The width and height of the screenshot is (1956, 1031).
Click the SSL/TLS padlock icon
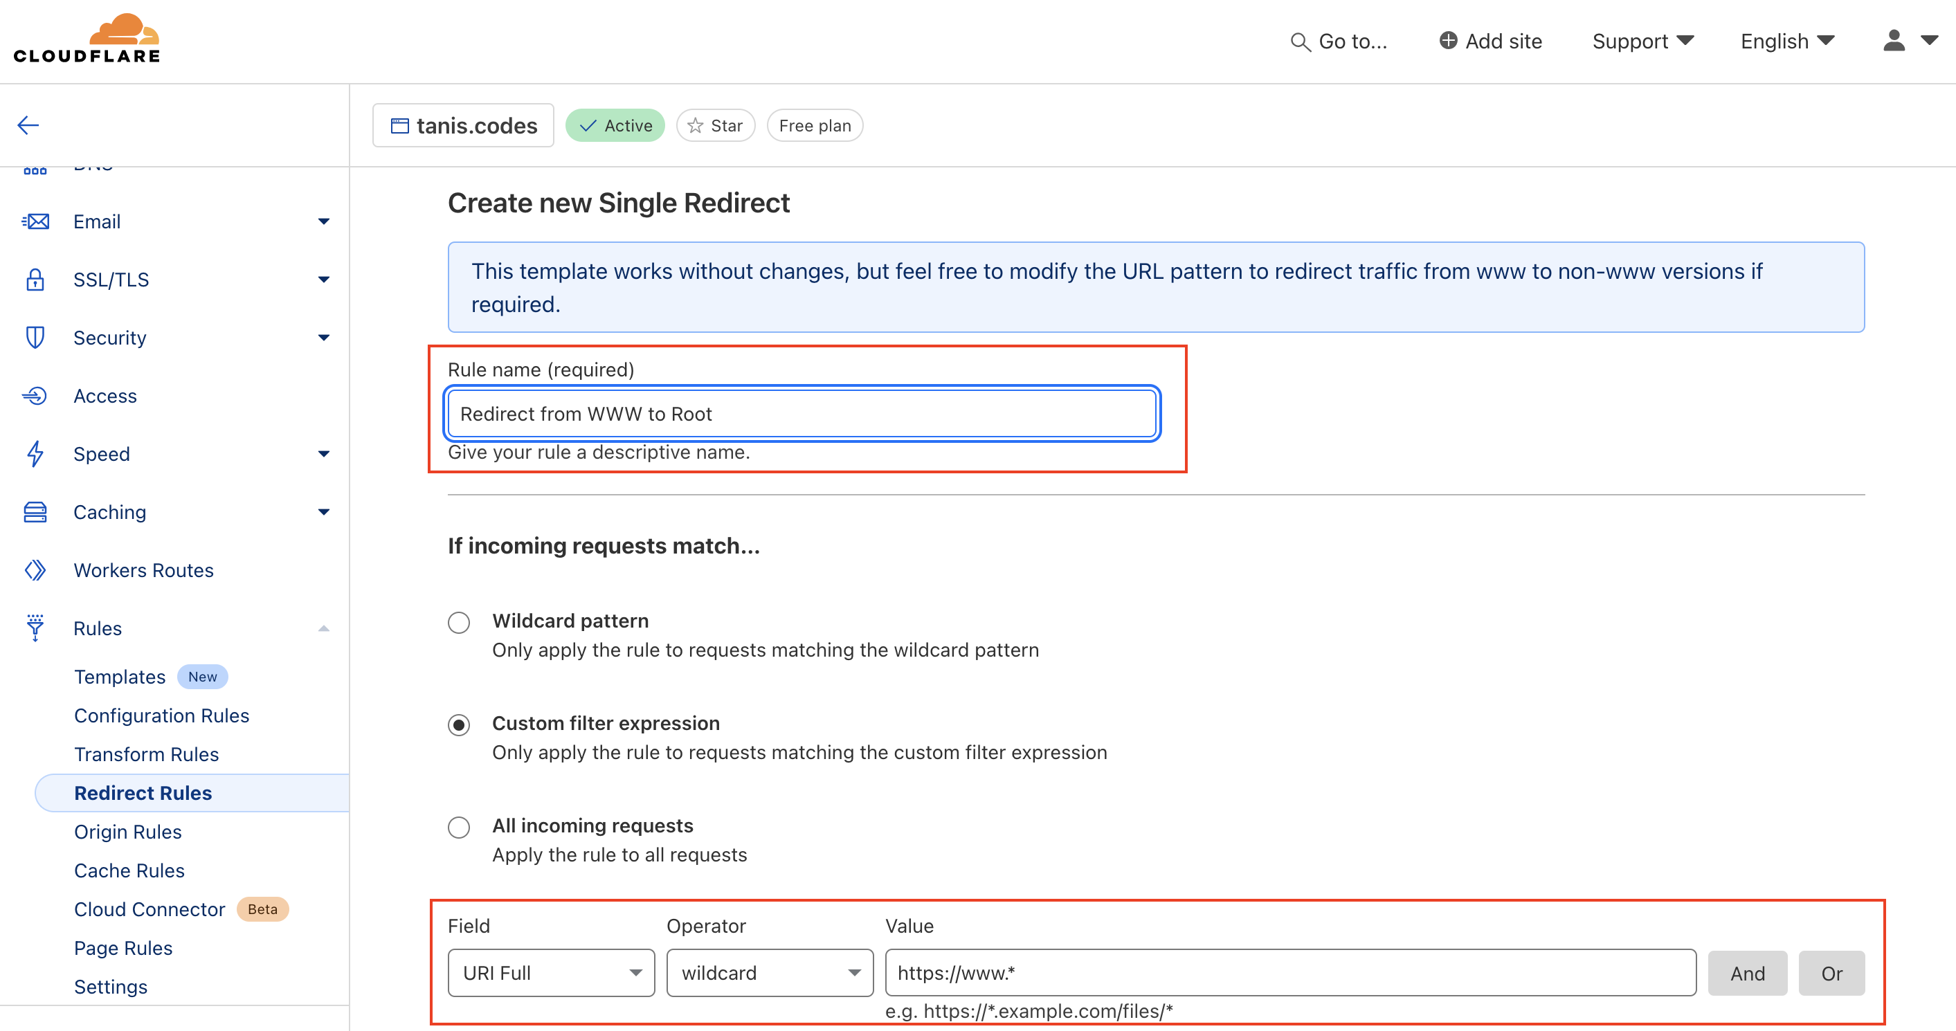35,280
